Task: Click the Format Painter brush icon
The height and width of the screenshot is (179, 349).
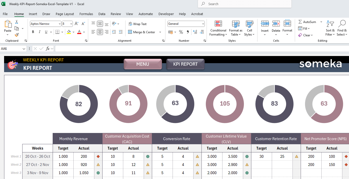Action: click(17, 35)
